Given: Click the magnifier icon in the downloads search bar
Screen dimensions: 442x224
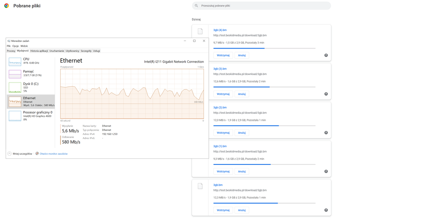Looking at the screenshot, I should click(x=196, y=6).
